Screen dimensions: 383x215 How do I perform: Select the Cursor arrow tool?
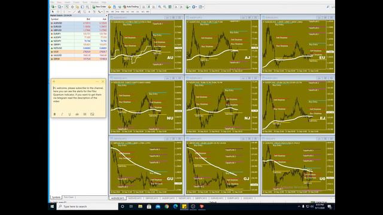point(53,11)
